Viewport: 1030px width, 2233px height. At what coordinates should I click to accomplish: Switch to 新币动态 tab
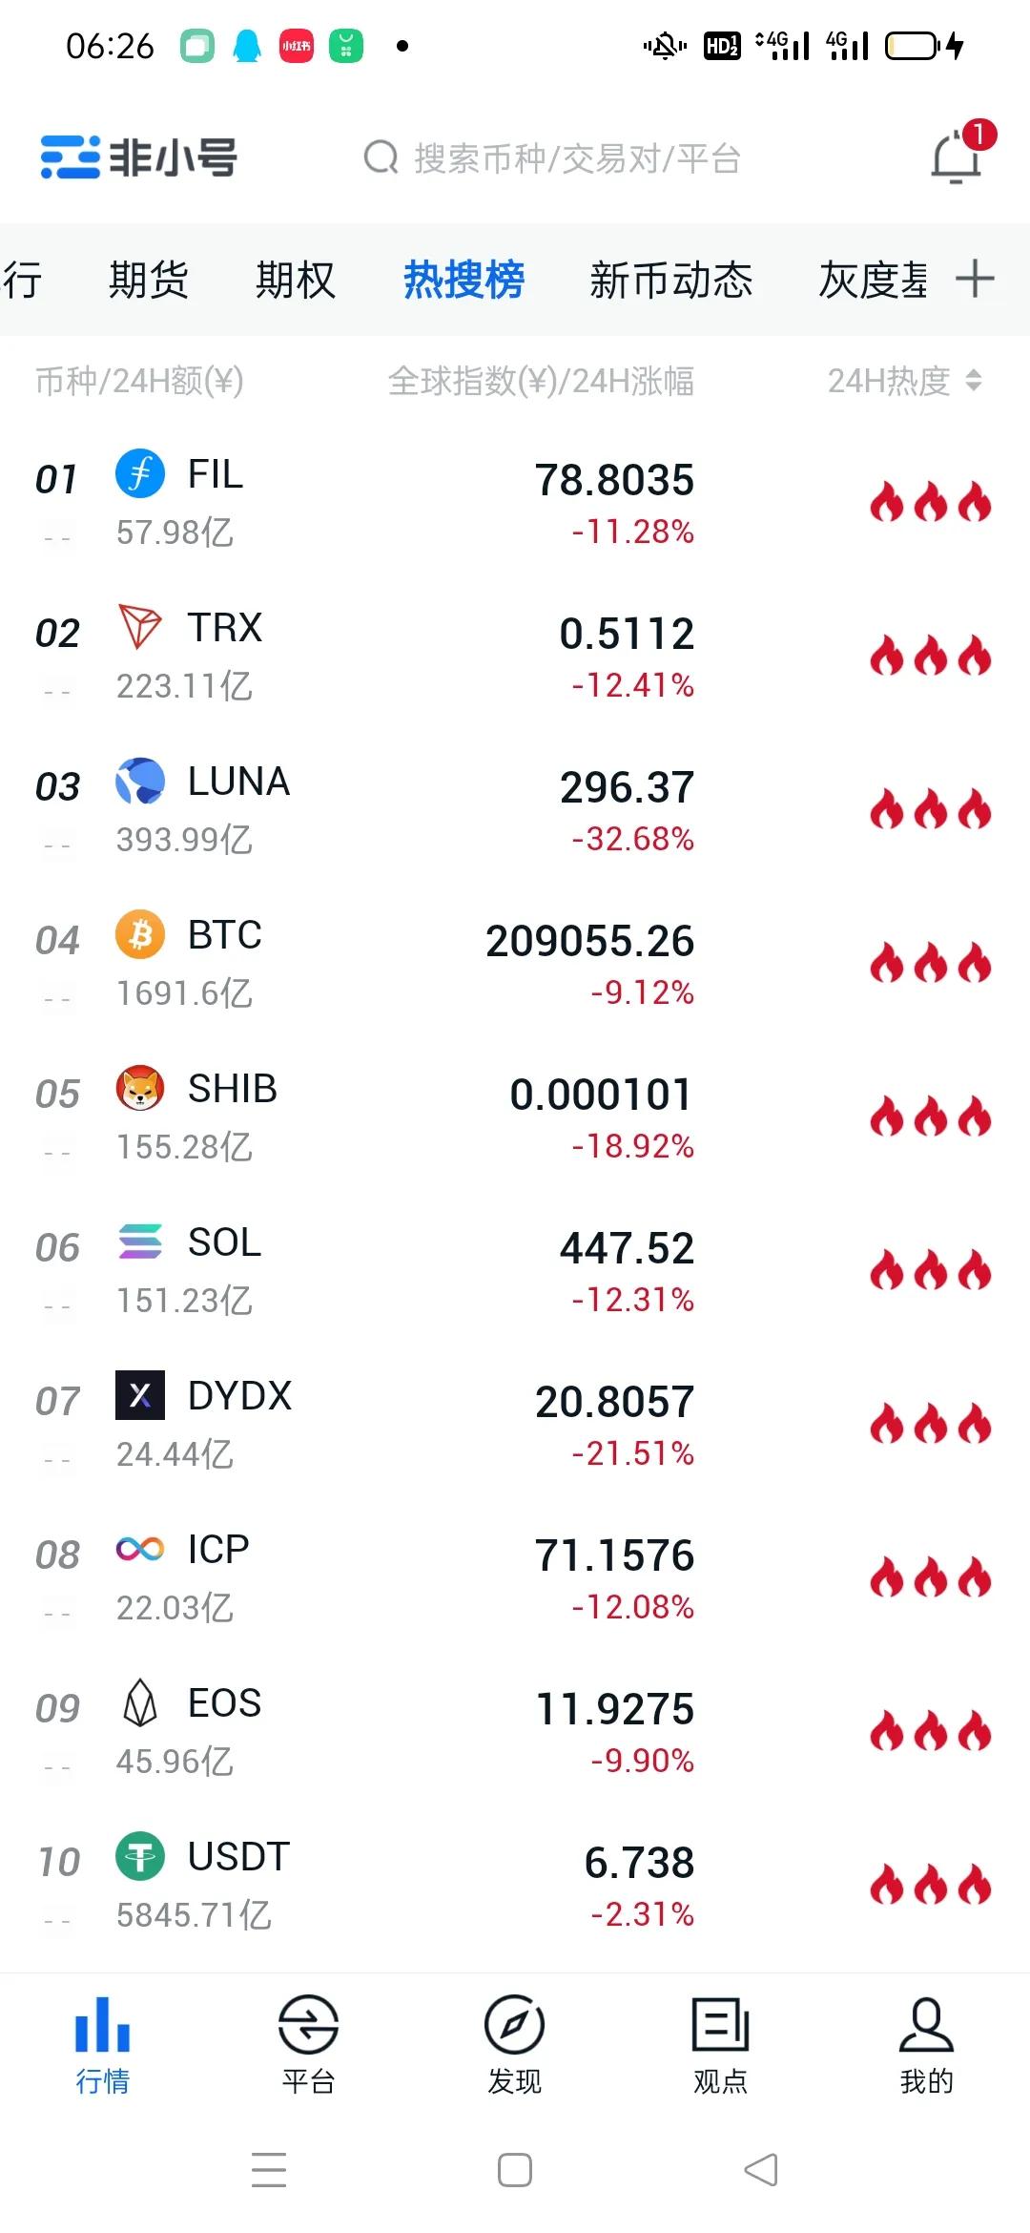click(670, 280)
